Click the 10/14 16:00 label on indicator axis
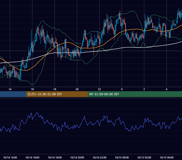 coord(32,157)
